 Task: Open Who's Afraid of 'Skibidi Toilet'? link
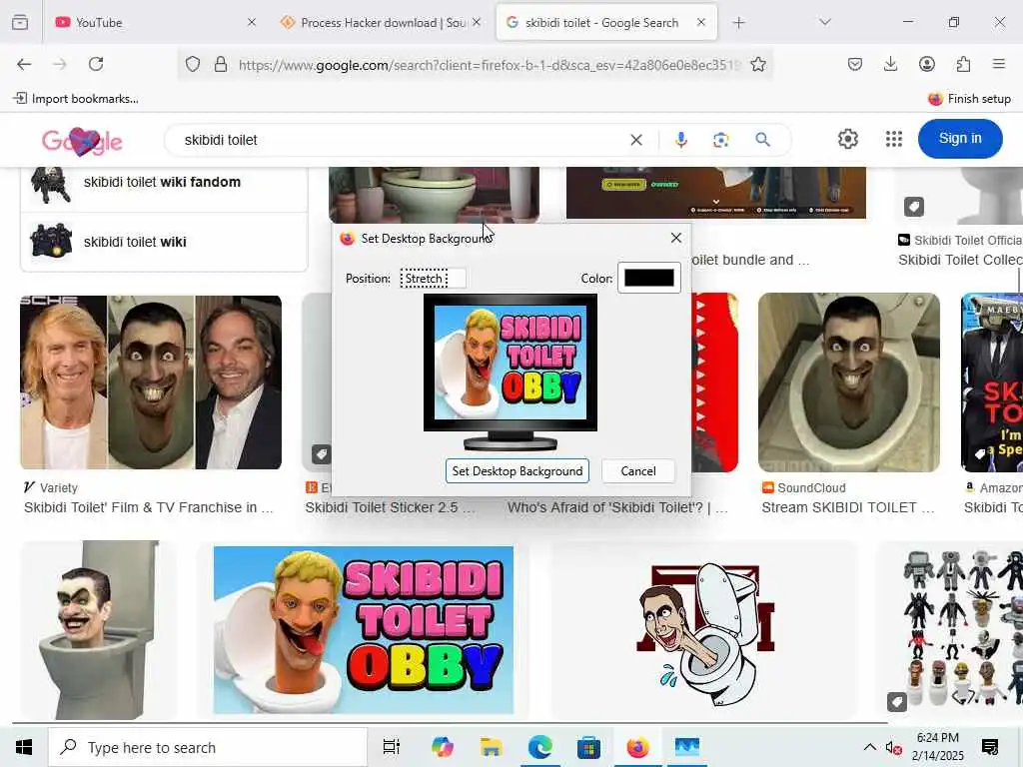click(x=617, y=507)
